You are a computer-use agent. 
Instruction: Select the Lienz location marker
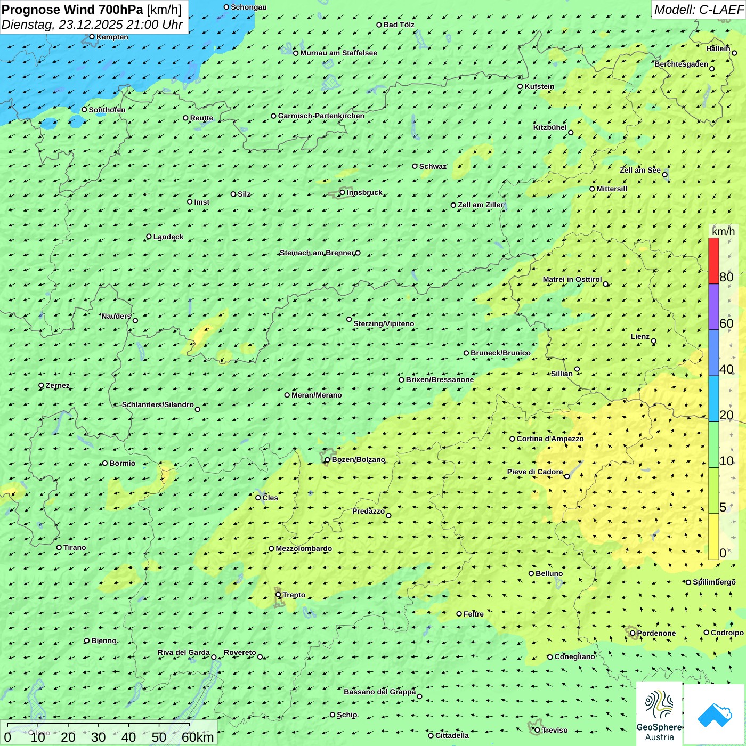pos(654,341)
